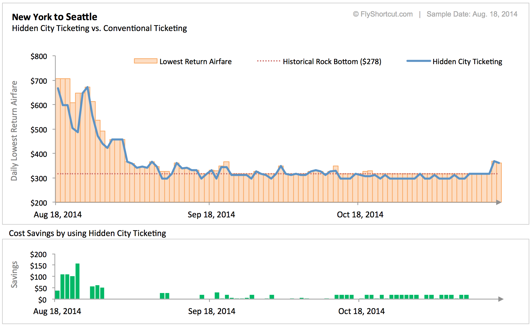This screenshot has height=327, width=532.
Task: Click the $500 y-axis label
Action: pyautogui.click(x=39, y=130)
